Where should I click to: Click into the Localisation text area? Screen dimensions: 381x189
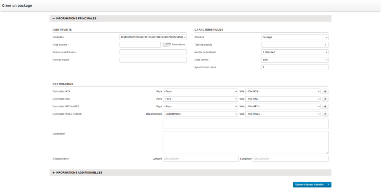246,142
